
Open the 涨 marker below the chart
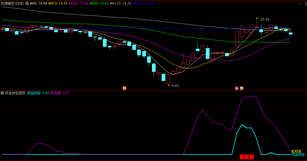coord(237,88)
